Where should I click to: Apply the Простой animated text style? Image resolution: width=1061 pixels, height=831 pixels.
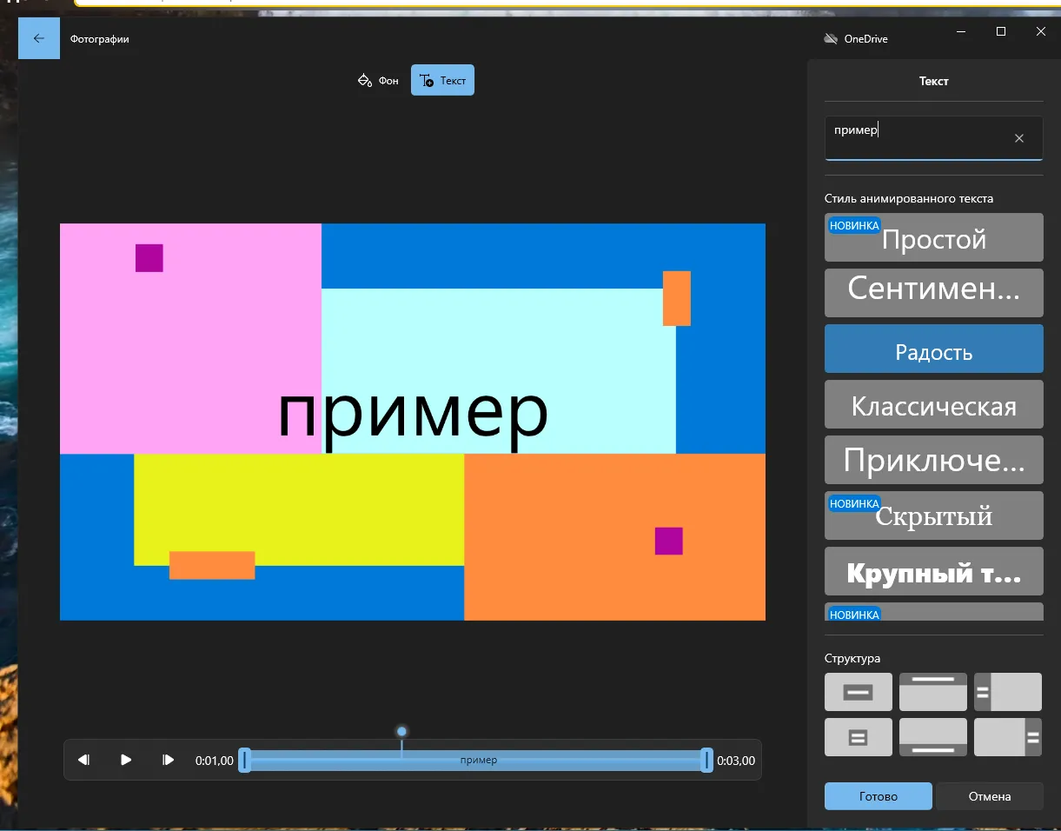pyautogui.click(x=933, y=238)
